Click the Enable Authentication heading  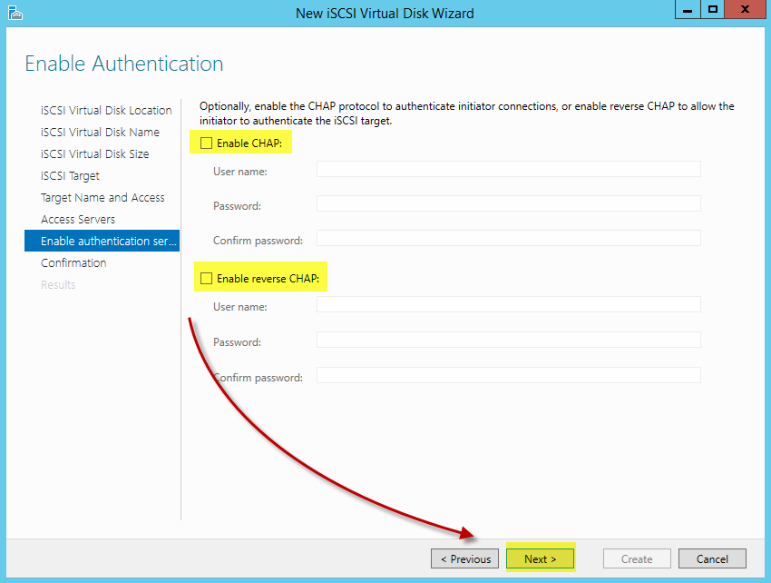coord(124,64)
